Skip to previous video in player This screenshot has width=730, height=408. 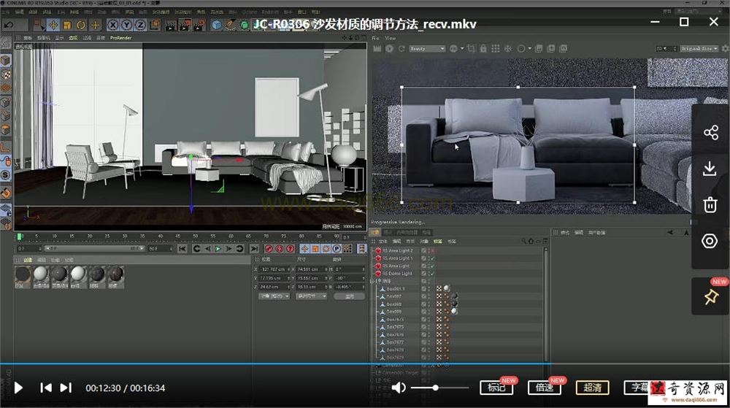click(45, 388)
